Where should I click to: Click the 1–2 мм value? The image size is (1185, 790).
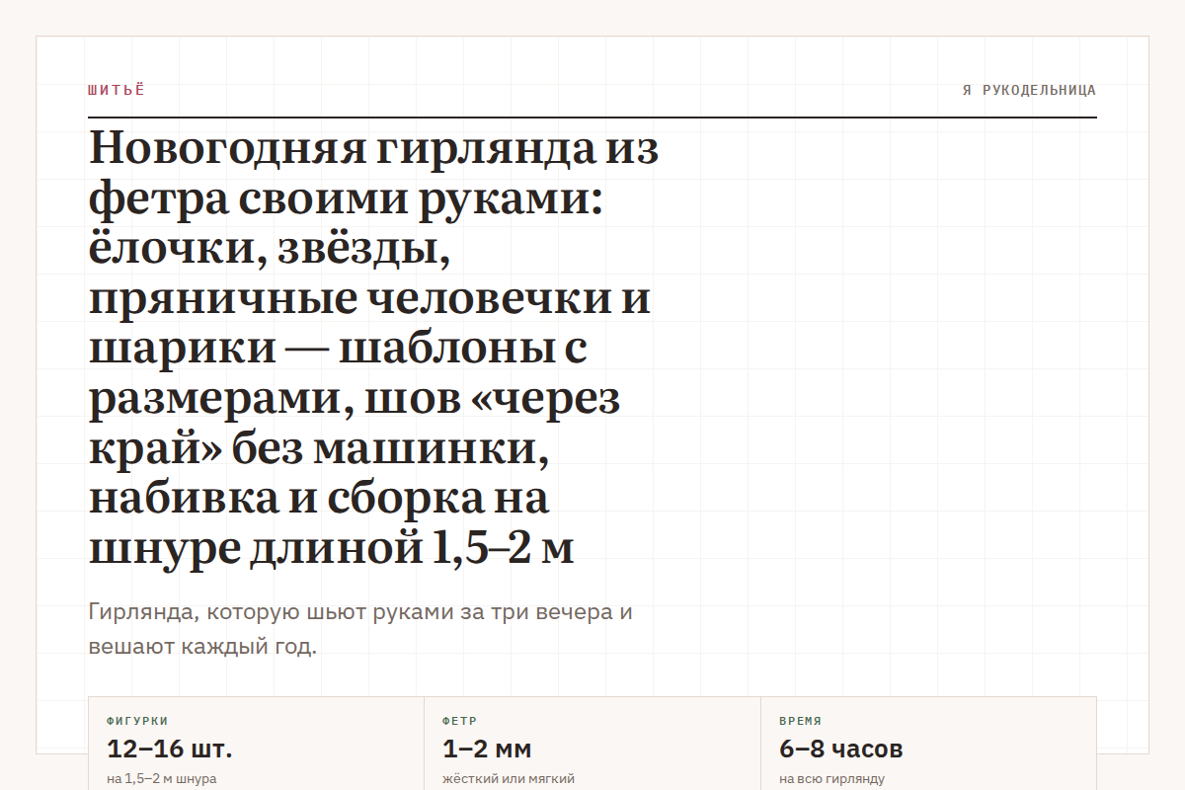coord(488,749)
